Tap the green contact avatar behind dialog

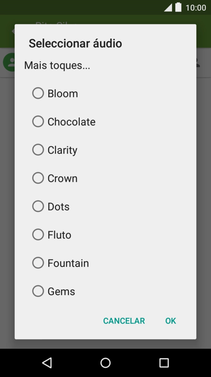(9, 62)
